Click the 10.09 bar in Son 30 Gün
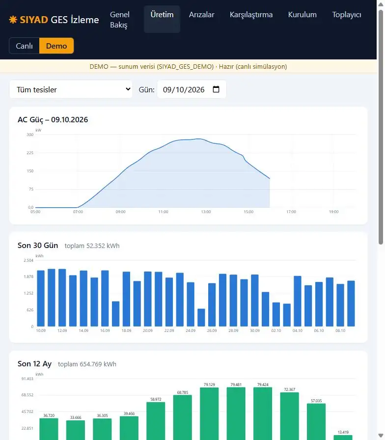Screen dimensions: 385x440 (x=41, y=298)
